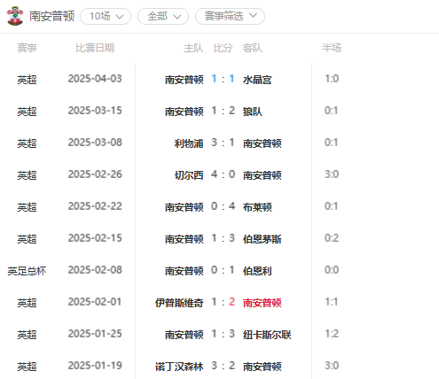Click the 诺丁汉森林 team name
439x379 pixels.
179,367
